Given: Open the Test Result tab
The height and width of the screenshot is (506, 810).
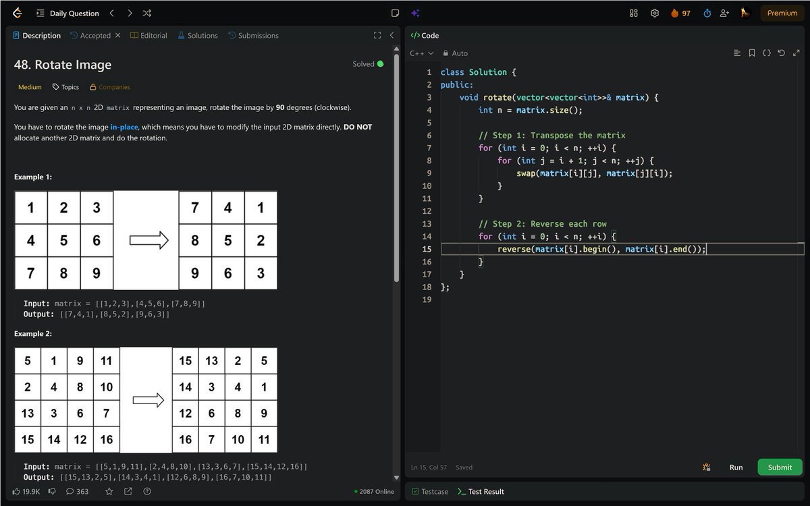Looking at the screenshot, I should coord(481,492).
